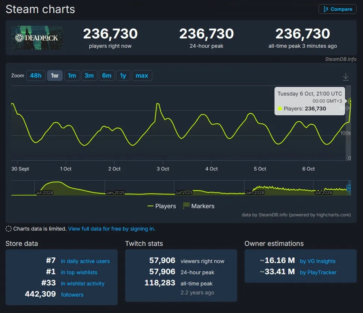
Task: Open the 'by PlayTracker' link
Action: tap(318, 272)
